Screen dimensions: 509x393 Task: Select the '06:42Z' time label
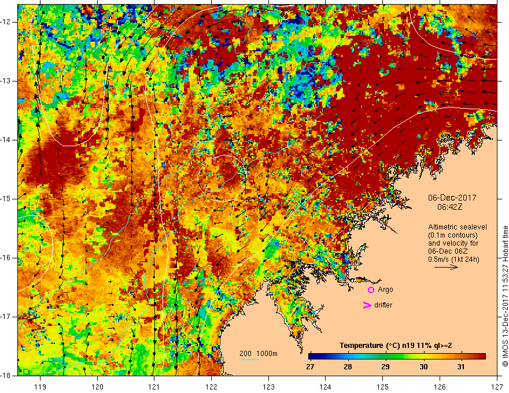(x=449, y=207)
